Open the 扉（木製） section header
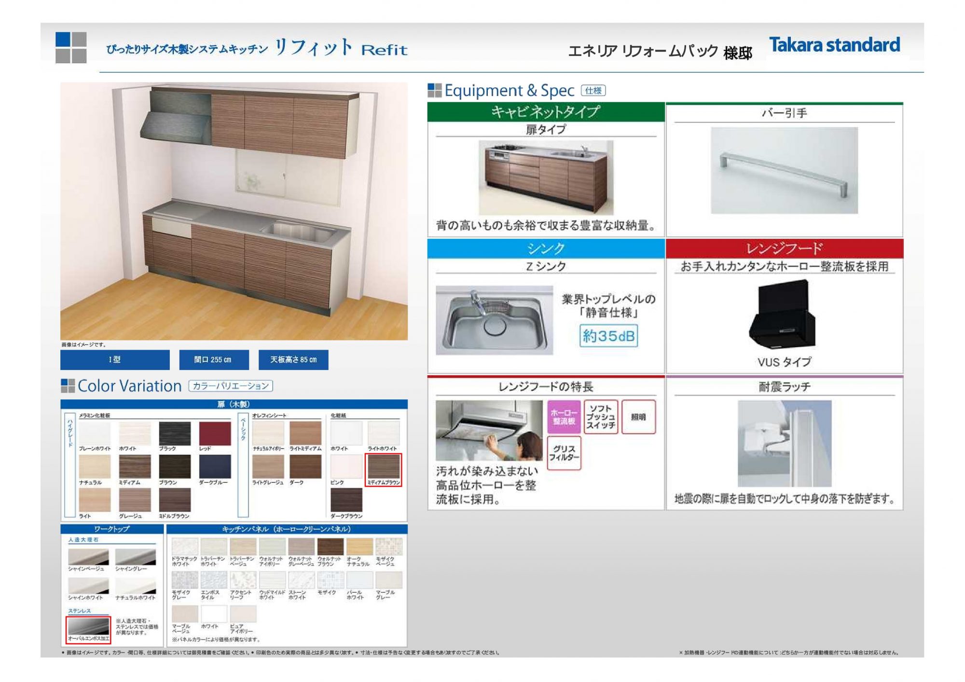Screen dimensions: 965x682 [234, 404]
